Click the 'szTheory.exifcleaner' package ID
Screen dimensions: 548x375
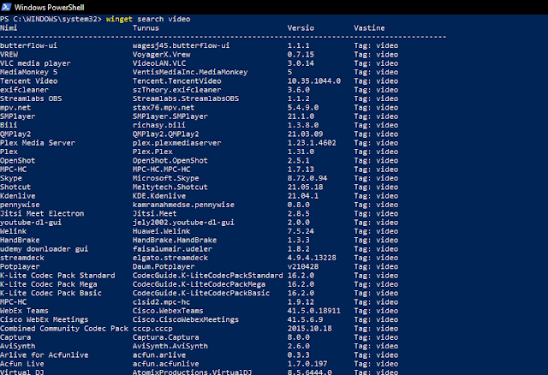(x=177, y=90)
